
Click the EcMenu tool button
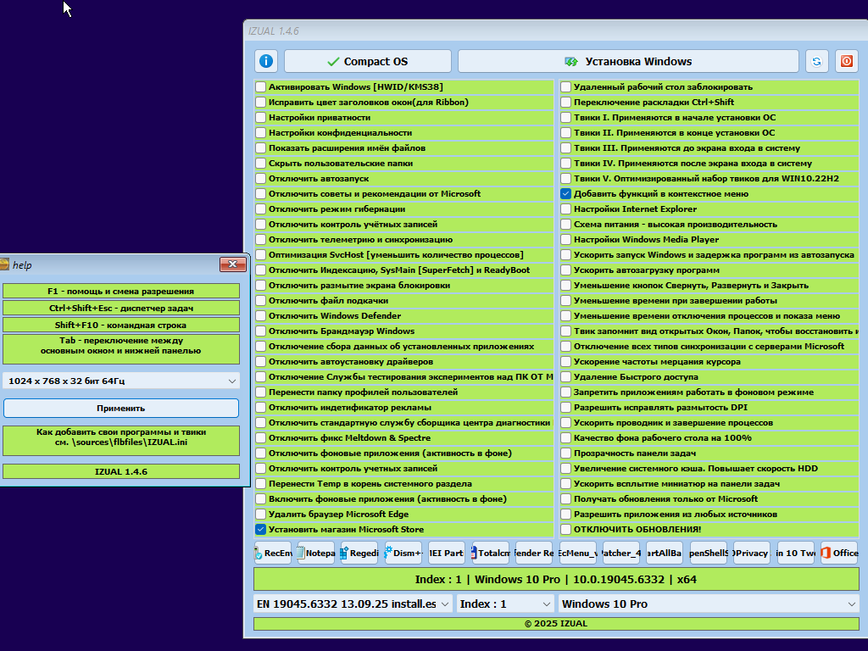(578, 553)
